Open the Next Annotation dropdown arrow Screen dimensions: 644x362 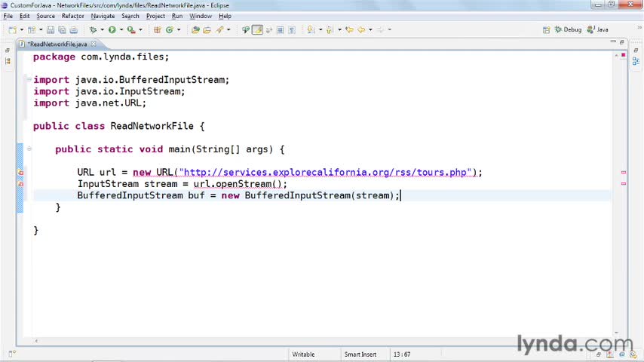pos(320,29)
